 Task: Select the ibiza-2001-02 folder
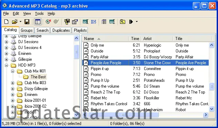coord(36,106)
